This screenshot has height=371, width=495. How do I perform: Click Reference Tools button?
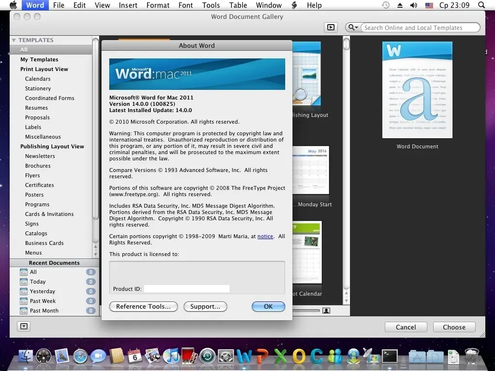click(143, 306)
